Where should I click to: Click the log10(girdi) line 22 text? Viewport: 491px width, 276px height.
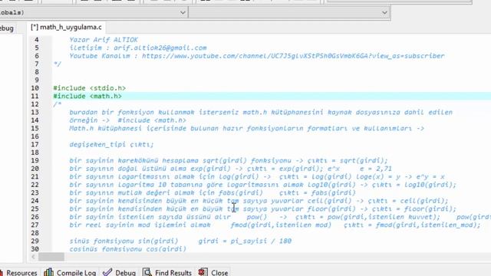coord(262,185)
